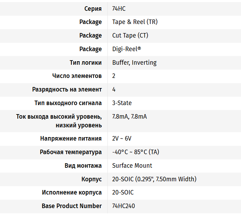Click the "-40°C ~ 85°C (TA)" temperature value
This screenshot has width=241, height=214.
(x=136, y=152)
